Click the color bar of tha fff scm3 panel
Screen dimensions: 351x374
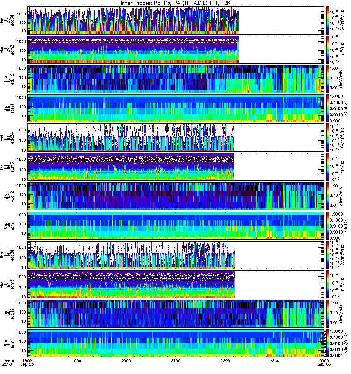click(327, 50)
